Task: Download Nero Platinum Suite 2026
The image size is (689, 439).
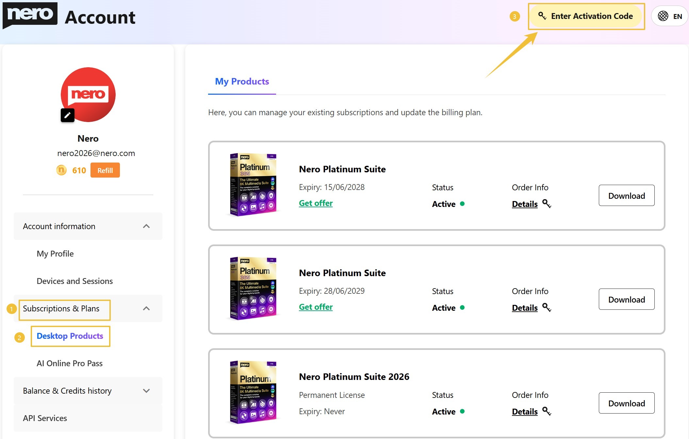Action: coord(627,403)
